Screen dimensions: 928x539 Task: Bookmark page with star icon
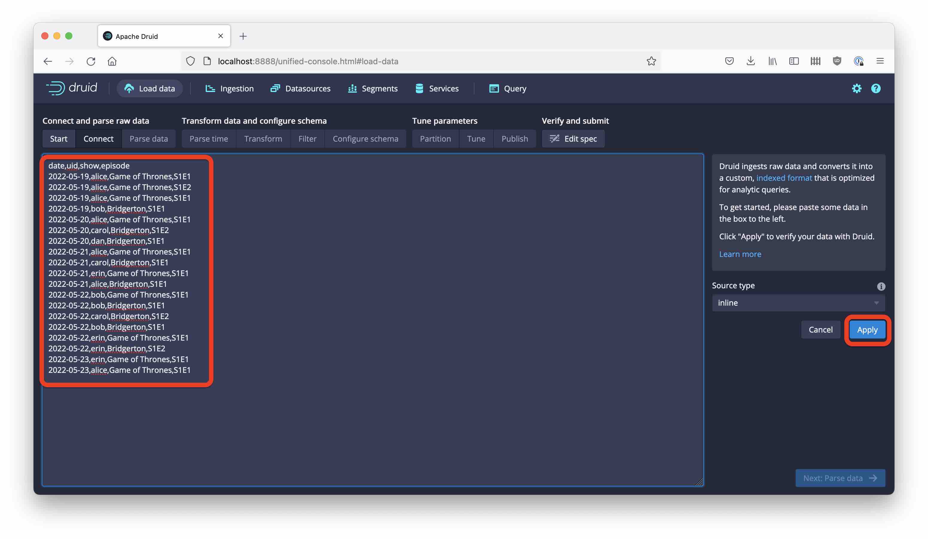651,61
